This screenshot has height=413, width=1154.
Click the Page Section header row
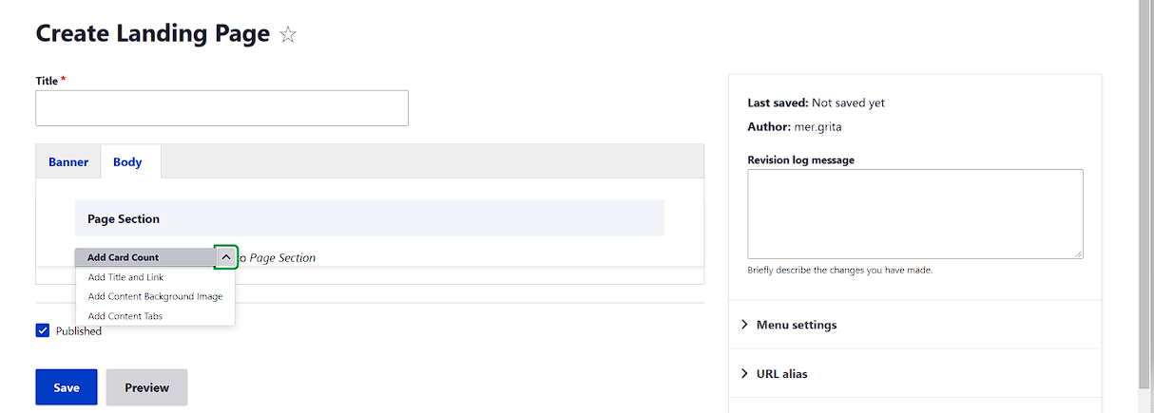click(x=370, y=218)
